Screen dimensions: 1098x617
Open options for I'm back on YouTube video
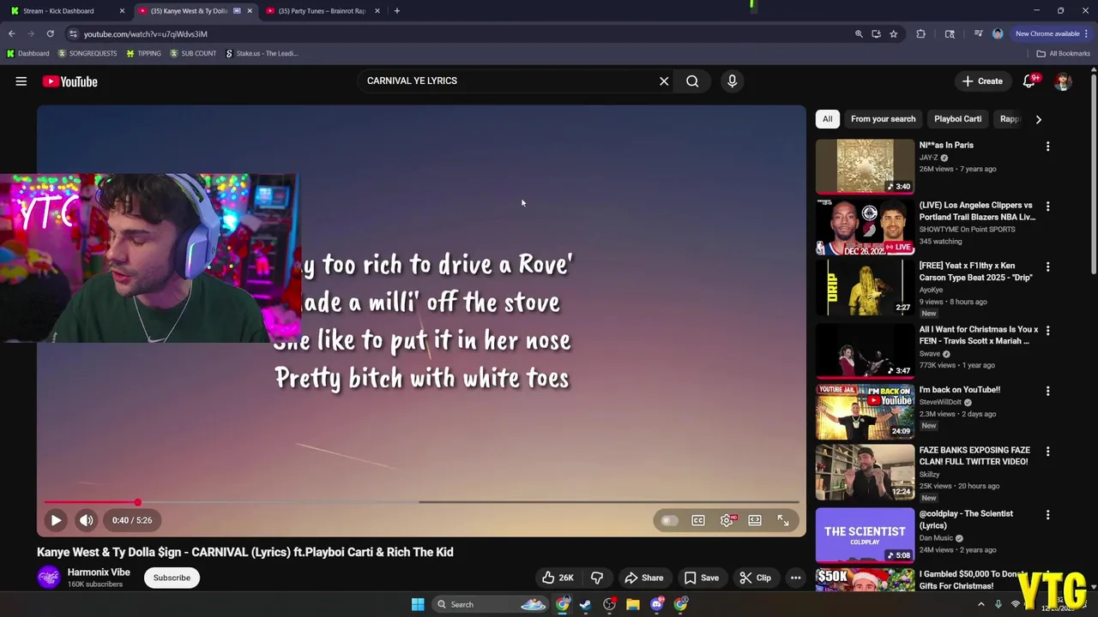click(1047, 391)
